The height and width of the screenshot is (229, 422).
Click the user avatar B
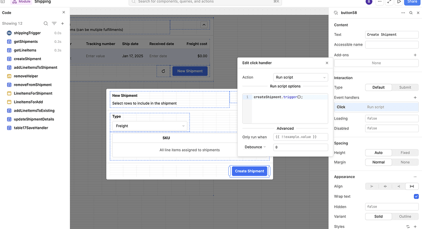click(x=369, y=2)
